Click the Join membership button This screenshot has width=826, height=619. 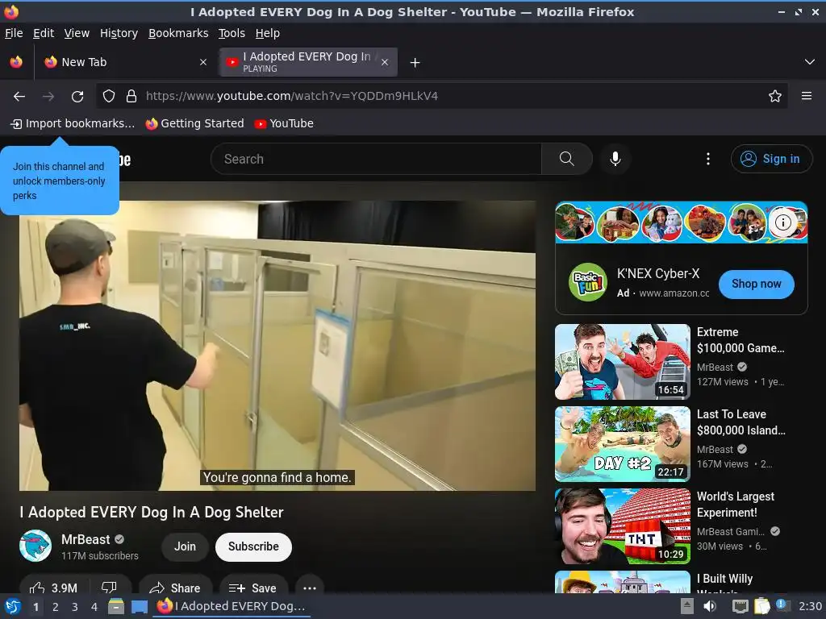[x=185, y=547]
